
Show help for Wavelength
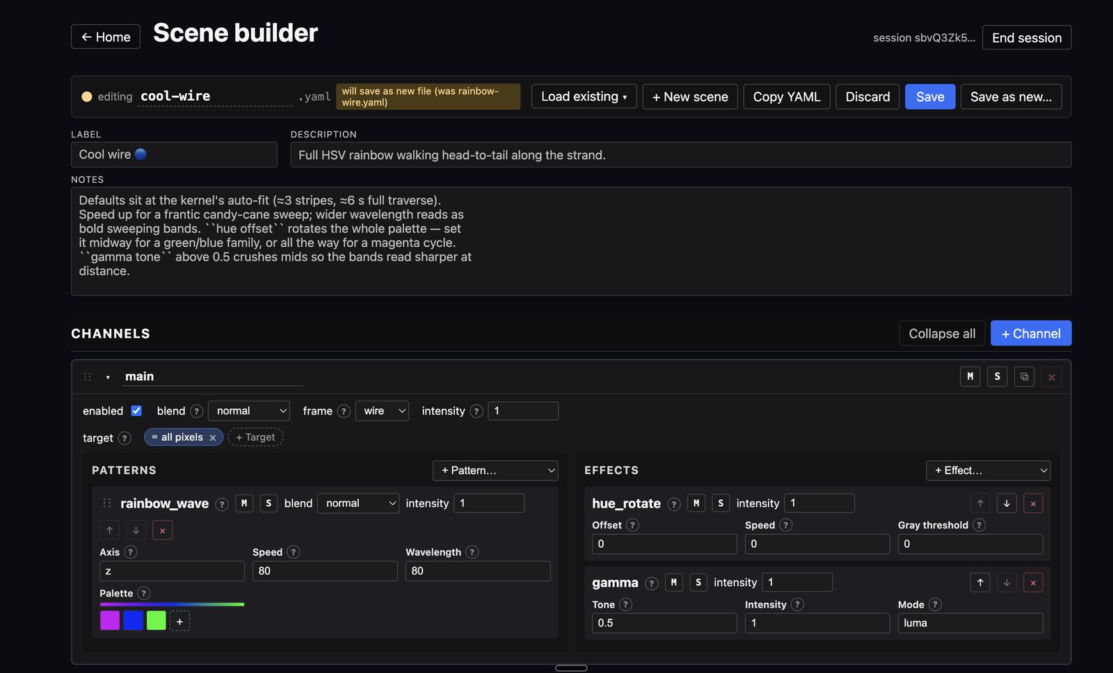click(x=472, y=552)
